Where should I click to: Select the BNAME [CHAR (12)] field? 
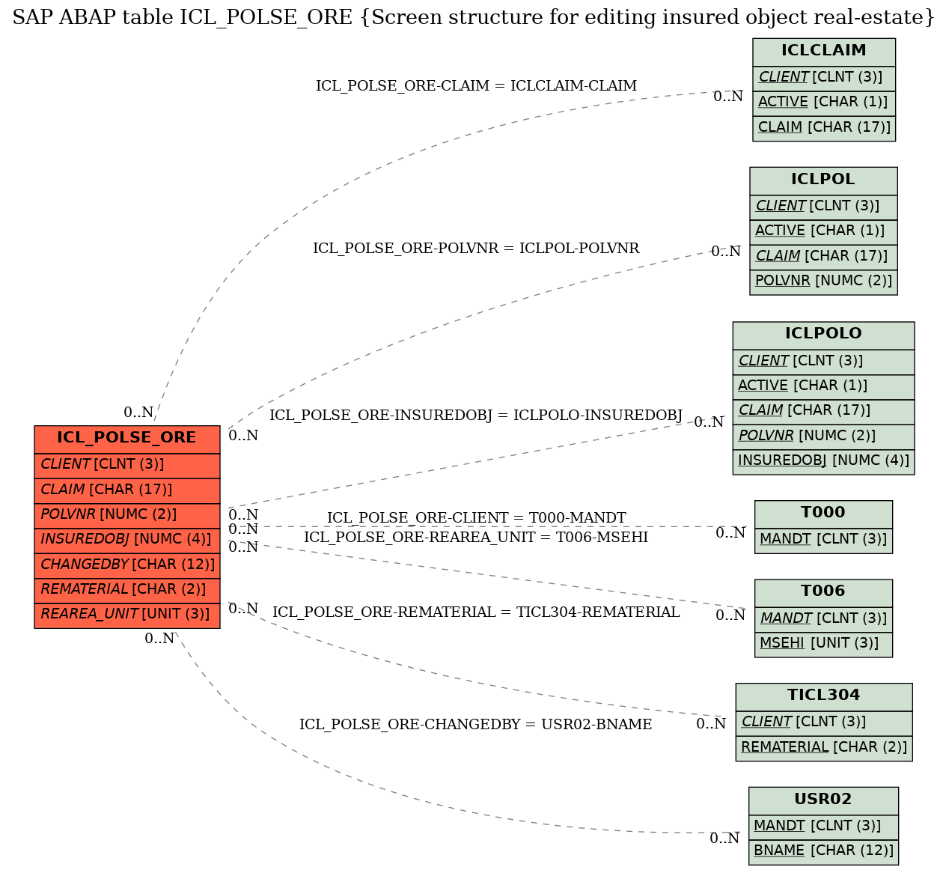click(x=823, y=851)
